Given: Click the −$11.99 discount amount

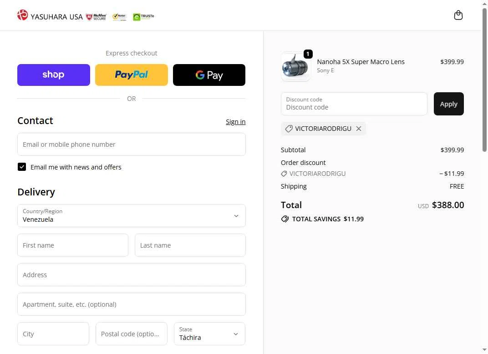Looking at the screenshot, I should point(452,174).
